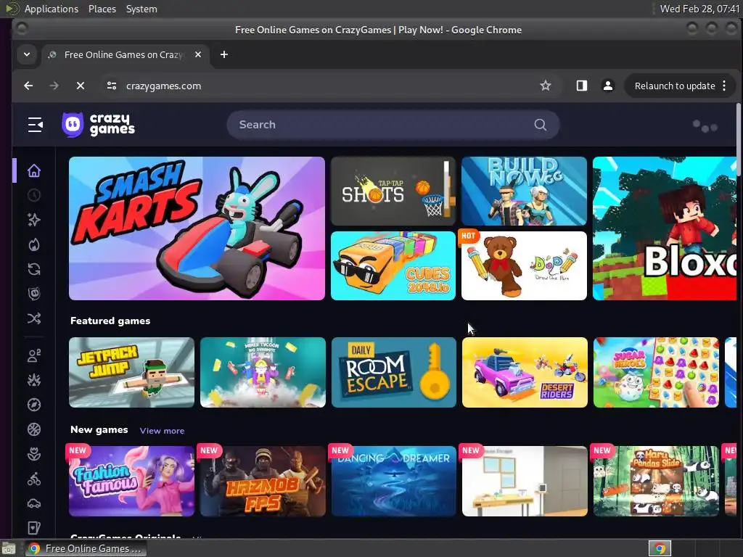The height and width of the screenshot is (557, 743).
Task: Open the Build Now GG game tile
Action: pos(524,191)
